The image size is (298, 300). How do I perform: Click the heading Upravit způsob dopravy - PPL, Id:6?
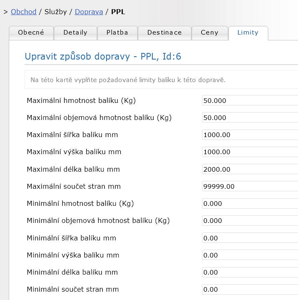coord(103,56)
